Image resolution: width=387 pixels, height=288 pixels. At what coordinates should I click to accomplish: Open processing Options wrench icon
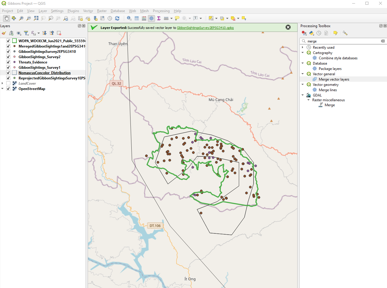345,33
